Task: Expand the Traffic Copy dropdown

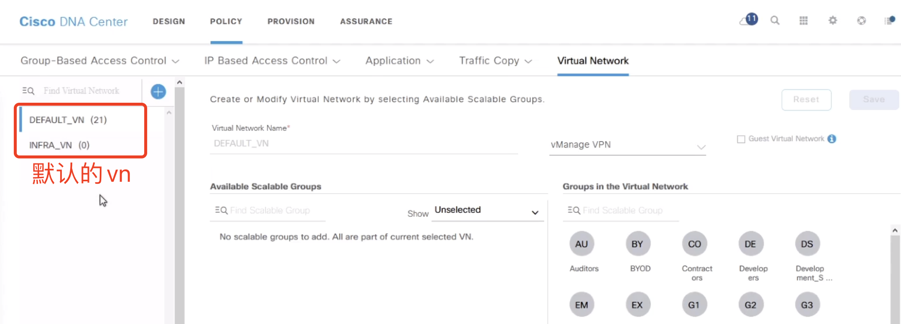Action: click(495, 61)
